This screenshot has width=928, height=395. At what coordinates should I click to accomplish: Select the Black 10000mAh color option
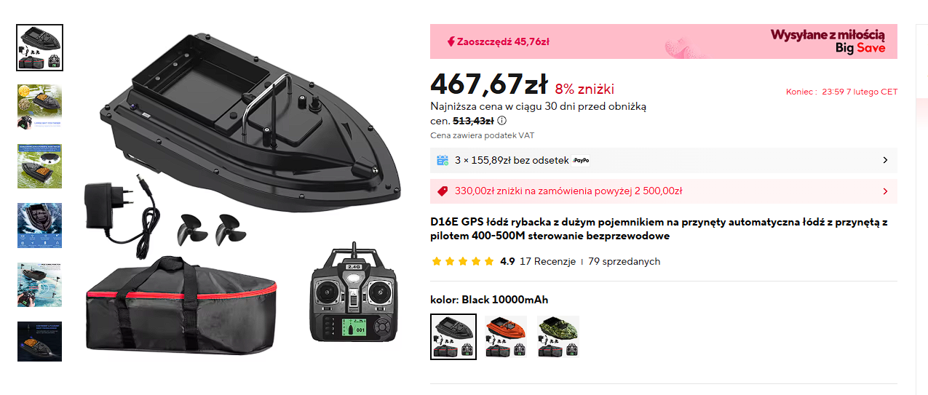(x=453, y=337)
